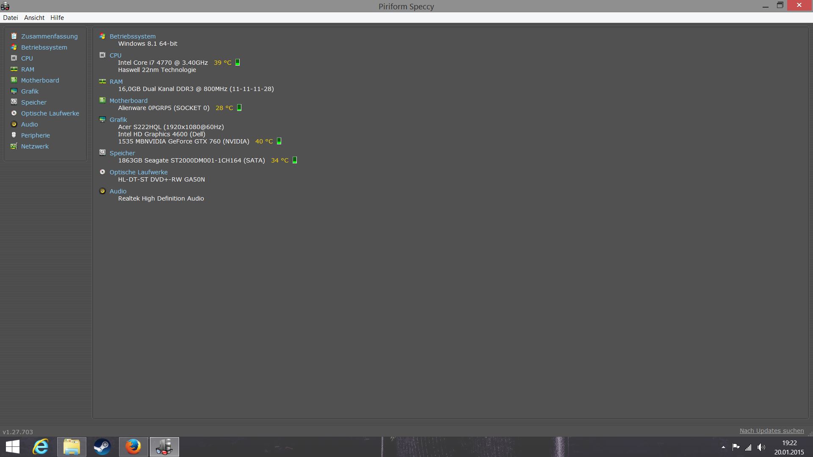Open Optische Laufwerke heading in the summary
The width and height of the screenshot is (813, 457).
138,172
